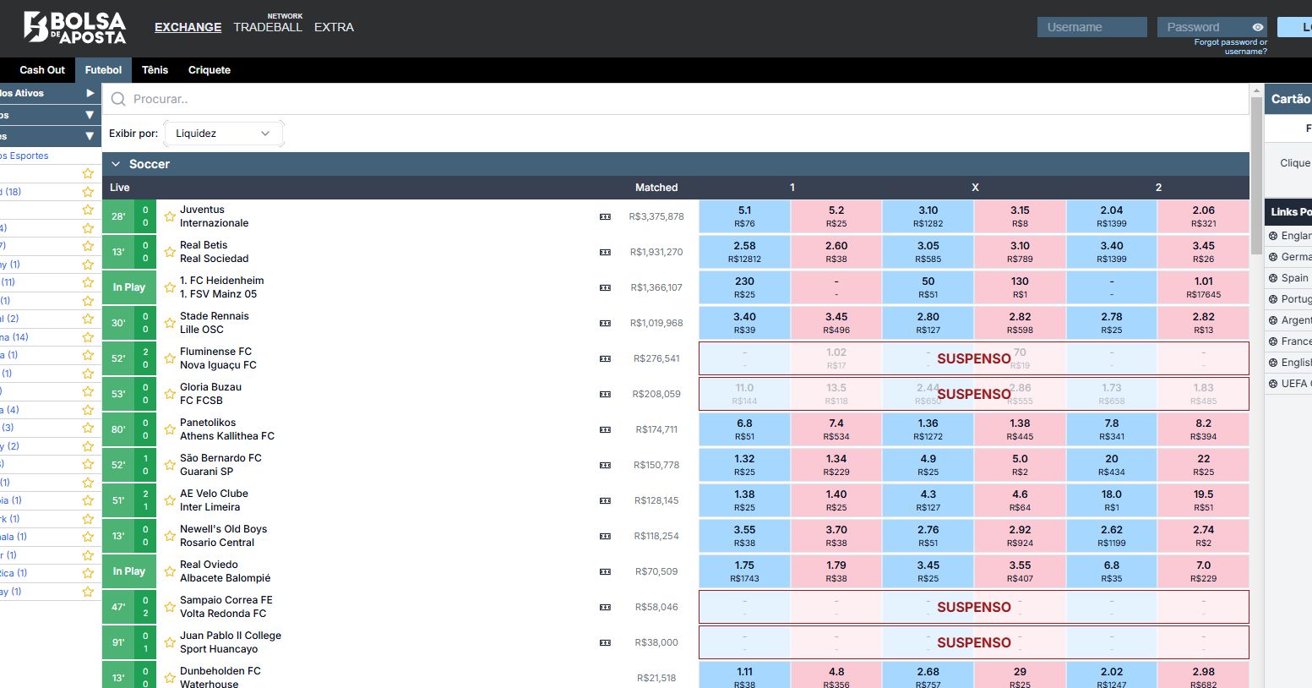The image size is (1312, 688).
Task: Click soccer ball icon beside France link
Action: (x=1274, y=341)
